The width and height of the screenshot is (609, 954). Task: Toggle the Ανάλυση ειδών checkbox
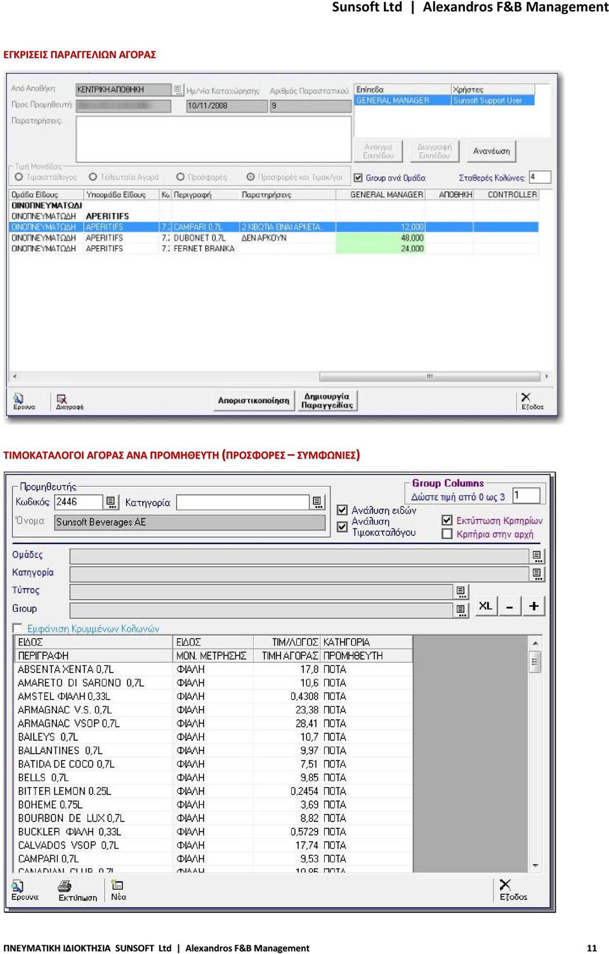click(x=343, y=510)
